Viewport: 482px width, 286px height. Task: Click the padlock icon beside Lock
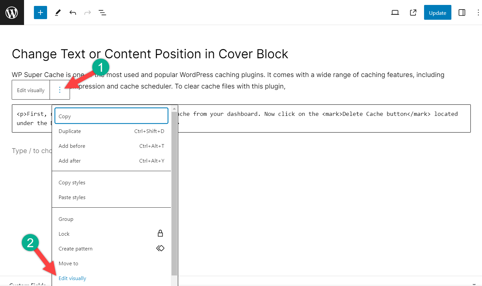pyautogui.click(x=160, y=233)
